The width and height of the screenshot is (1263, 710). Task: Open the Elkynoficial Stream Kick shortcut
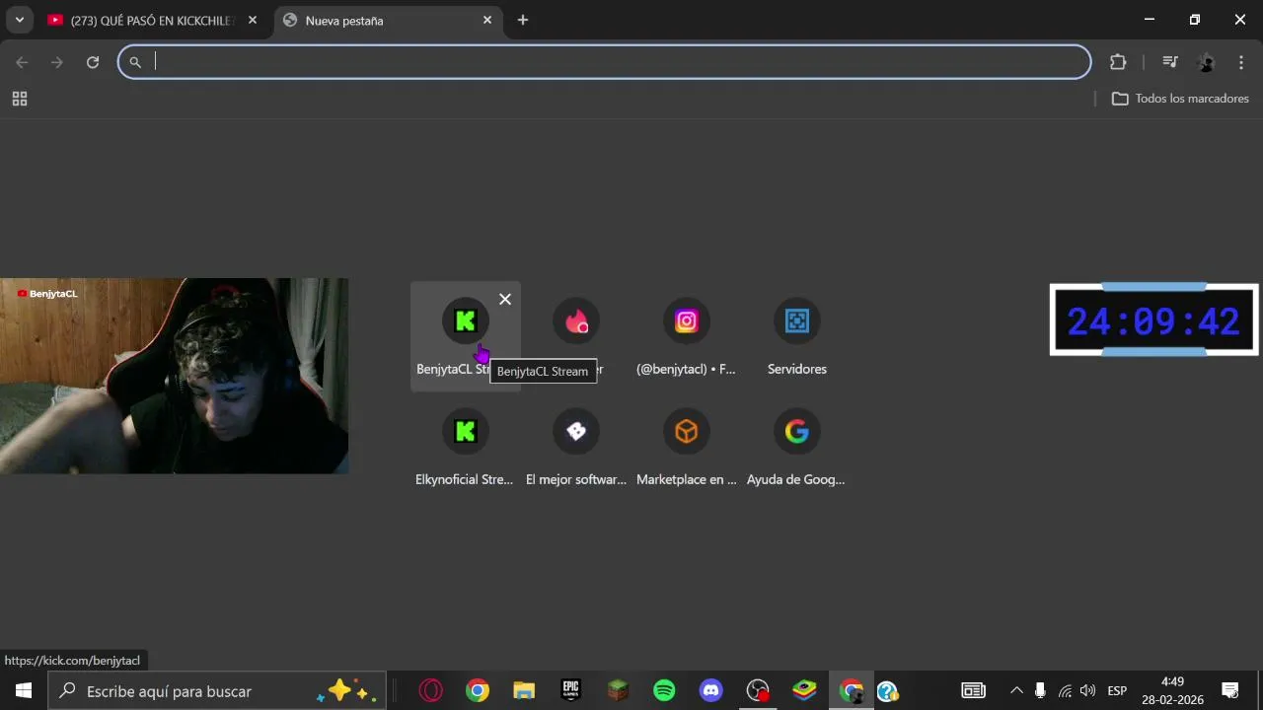click(x=465, y=447)
